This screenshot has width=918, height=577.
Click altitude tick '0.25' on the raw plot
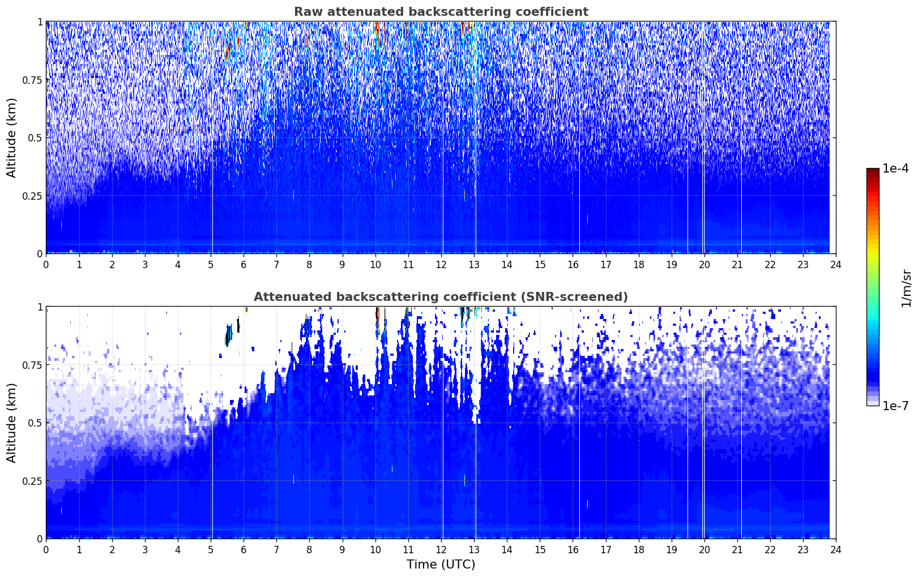(32, 196)
